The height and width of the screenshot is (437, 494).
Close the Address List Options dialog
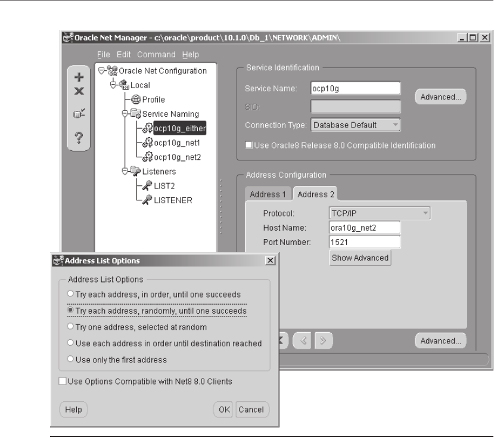270,261
